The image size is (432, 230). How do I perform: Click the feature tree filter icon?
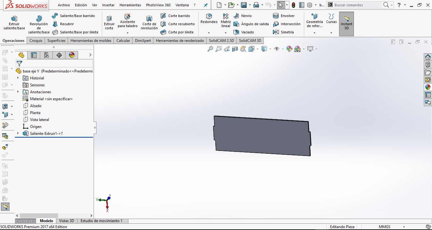(19, 64)
